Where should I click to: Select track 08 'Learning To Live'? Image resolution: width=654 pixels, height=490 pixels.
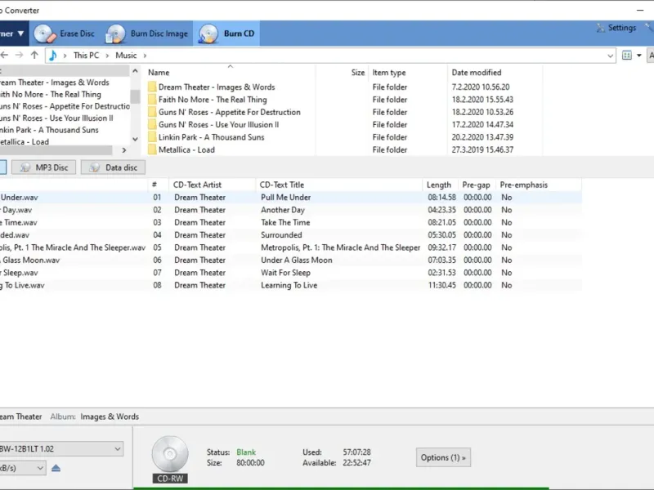click(291, 285)
